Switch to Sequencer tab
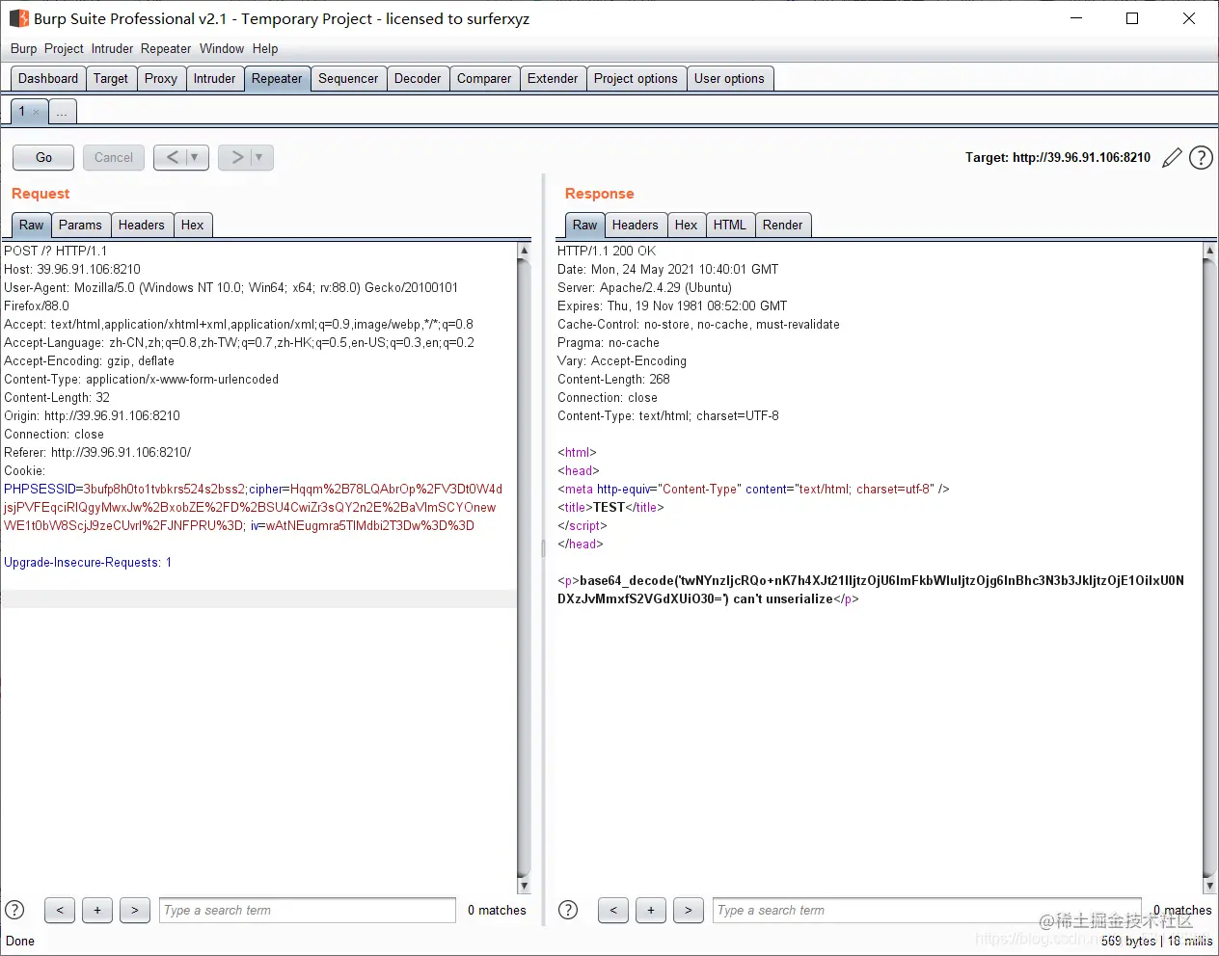The height and width of the screenshot is (956, 1219). click(x=348, y=79)
